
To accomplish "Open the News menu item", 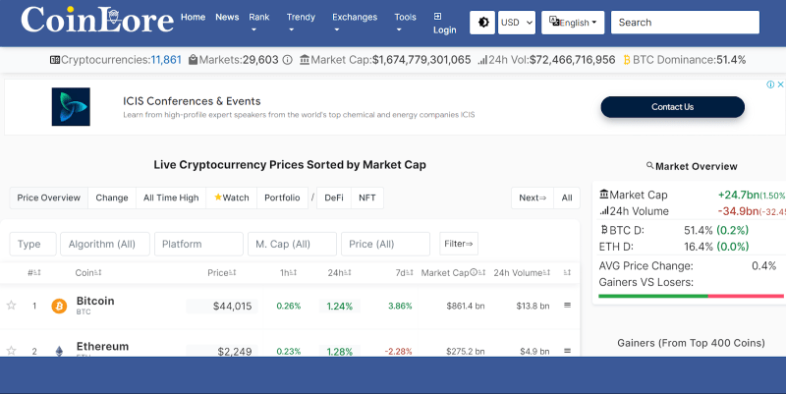I will pos(227,17).
